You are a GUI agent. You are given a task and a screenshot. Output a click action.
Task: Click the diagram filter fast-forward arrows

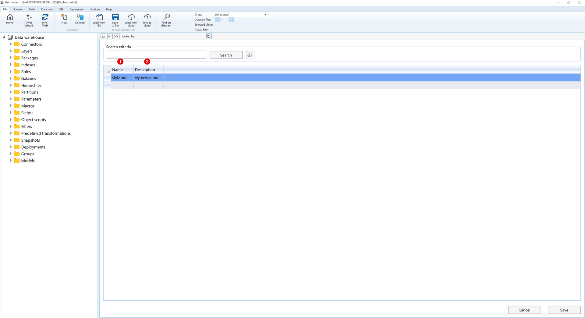(x=232, y=19)
